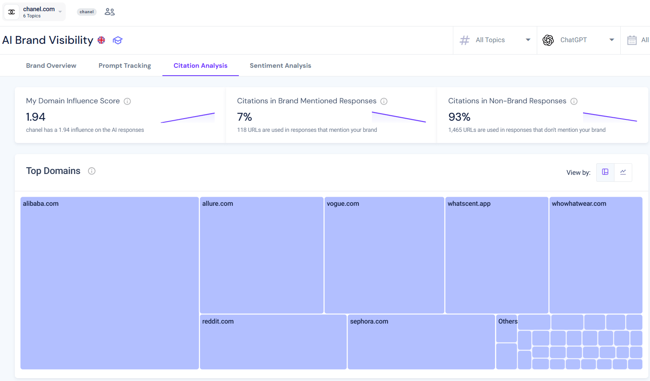Select the whowhatwear.com treemap block
Image resolution: width=650 pixels, height=381 pixels.
pos(596,255)
